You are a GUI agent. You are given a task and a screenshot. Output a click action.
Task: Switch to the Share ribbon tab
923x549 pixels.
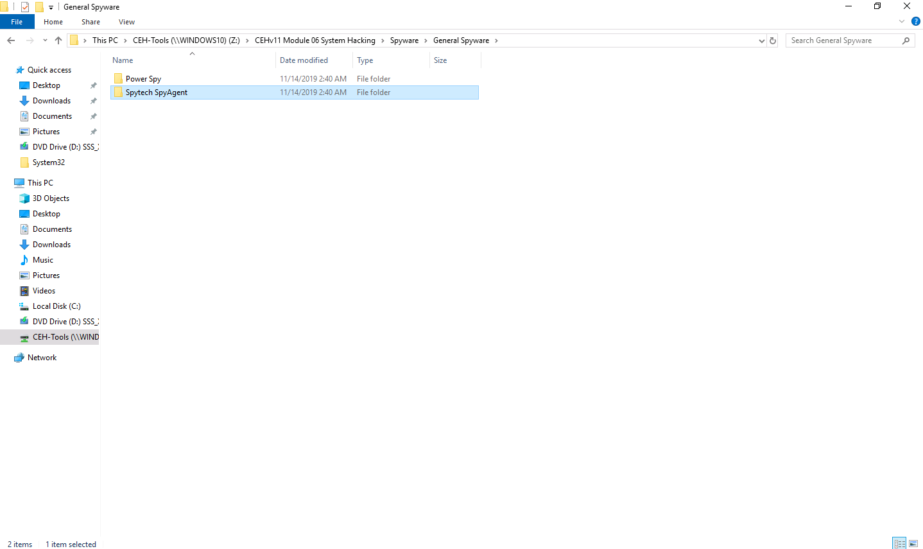coord(91,22)
